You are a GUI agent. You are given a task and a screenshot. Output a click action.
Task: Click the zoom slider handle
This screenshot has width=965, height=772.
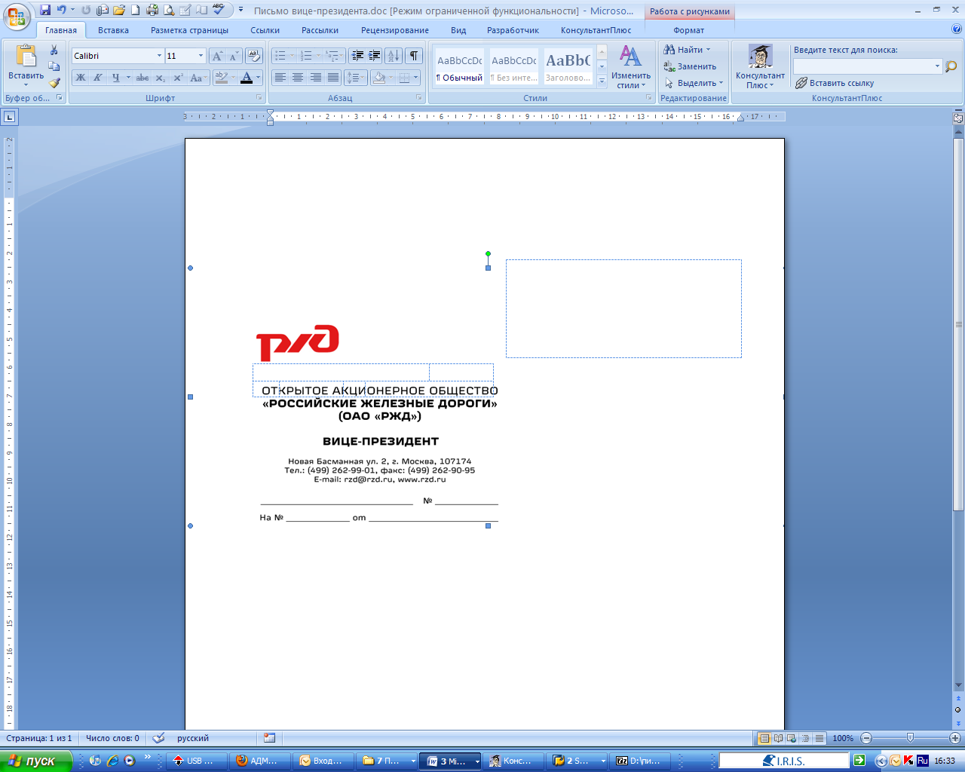coord(910,738)
